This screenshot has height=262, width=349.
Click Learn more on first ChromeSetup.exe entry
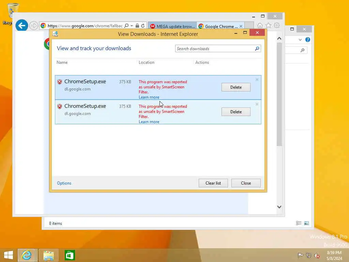click(x=149, y=97)
